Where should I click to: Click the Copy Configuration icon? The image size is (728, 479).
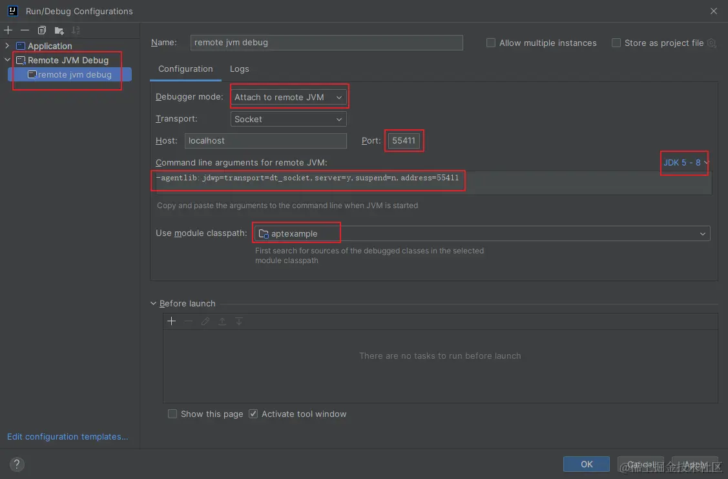42,30
